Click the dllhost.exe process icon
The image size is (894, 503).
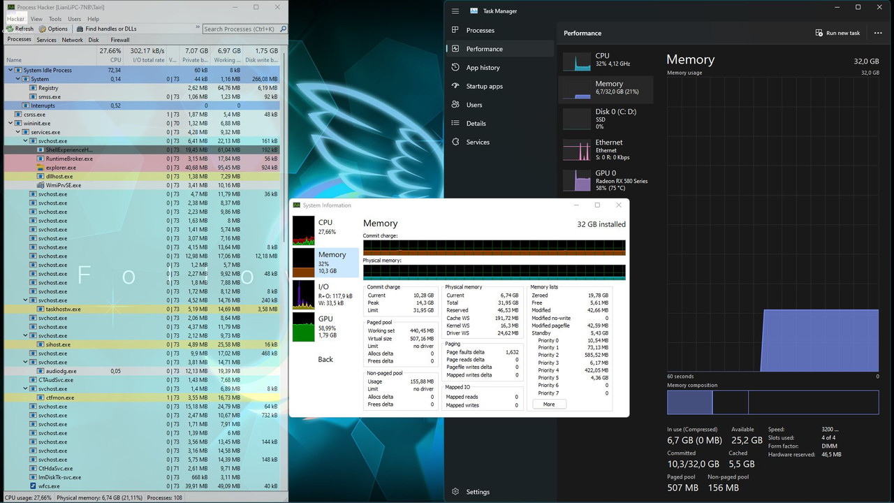[41, 177]
